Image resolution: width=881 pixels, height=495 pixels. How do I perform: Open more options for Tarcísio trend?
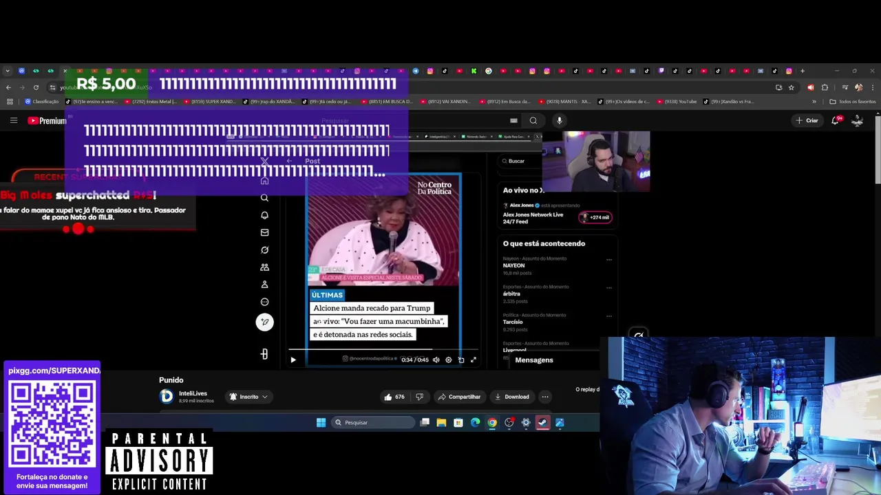609,316
